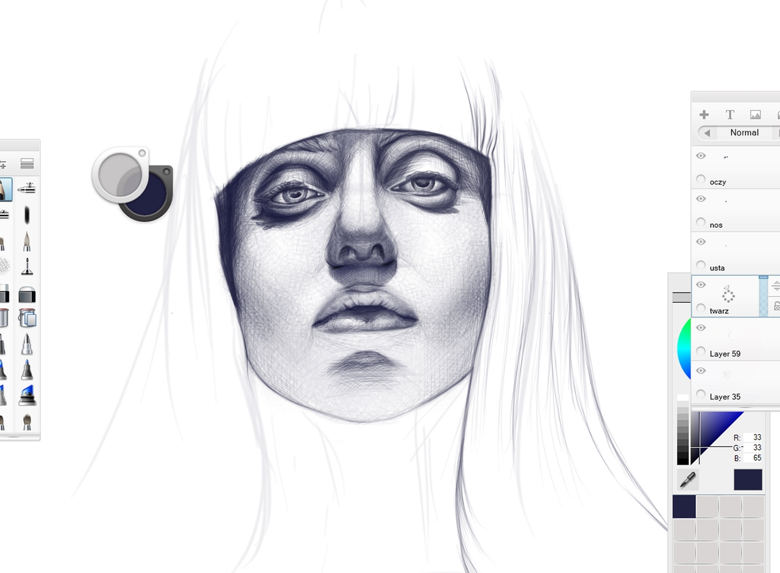
Task: Add a new layer with plus icon
Action: (704, 114)
